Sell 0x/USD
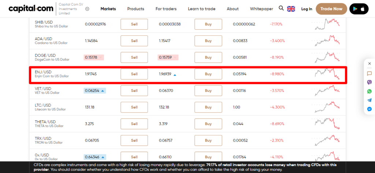The image size is (375, 173). coord(134,157)
